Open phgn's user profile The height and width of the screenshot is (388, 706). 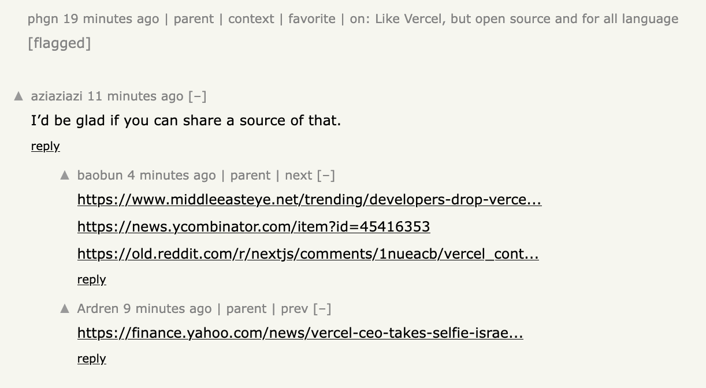tap(43, 19)
